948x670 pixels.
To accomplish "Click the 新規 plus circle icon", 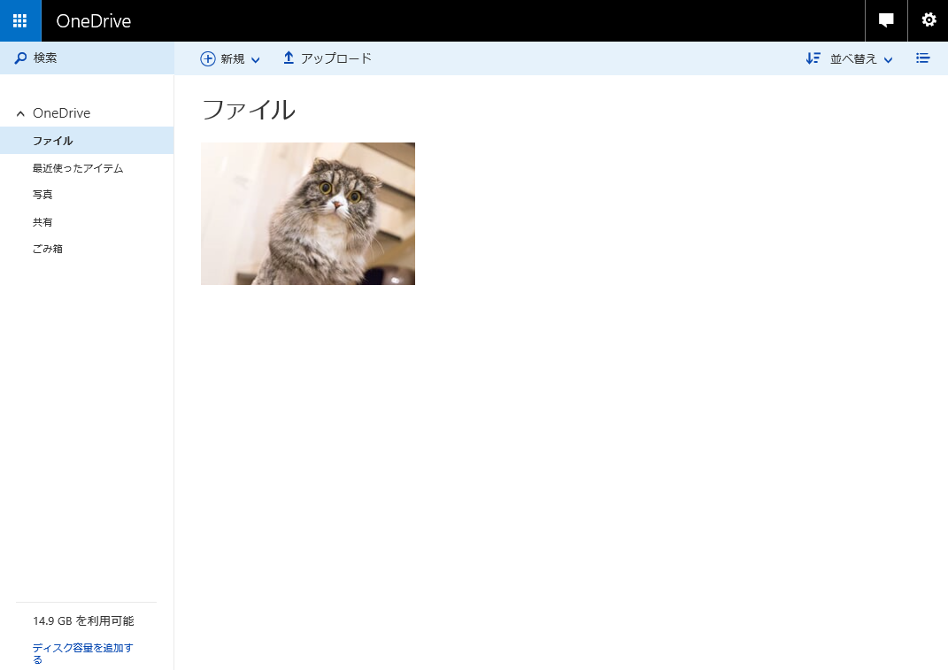I will click(x=208, y=58).
